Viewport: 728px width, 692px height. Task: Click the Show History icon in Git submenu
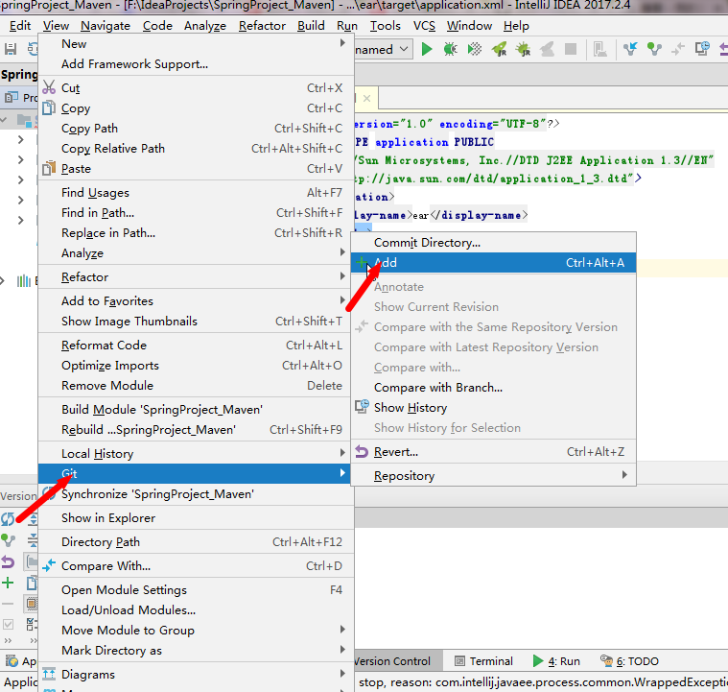coord(363,407)
